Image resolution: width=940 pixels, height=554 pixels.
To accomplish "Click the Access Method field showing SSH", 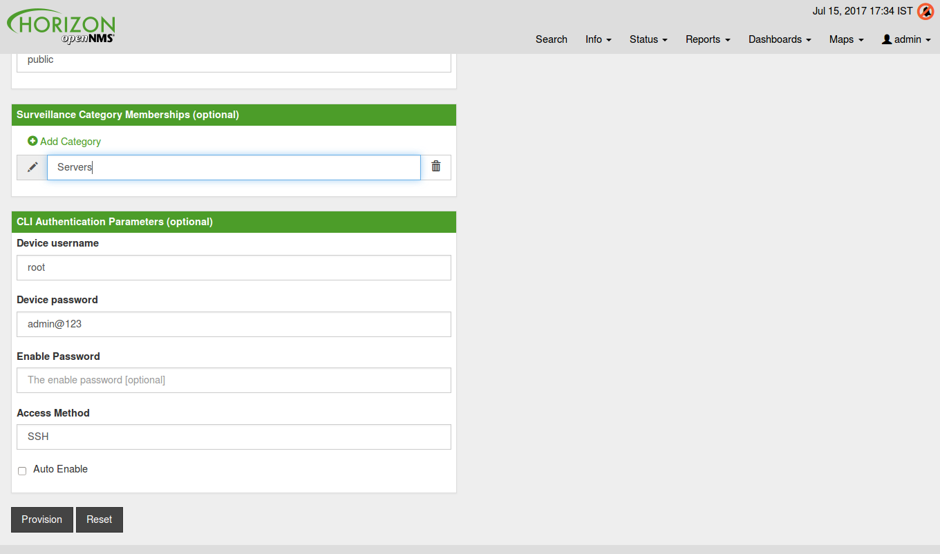I will 234,437.
